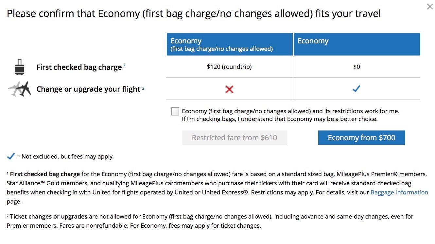Click the blue checkmark legend icon
The height and width of the screenshot is (244, 435).
[x=11, y=157]
